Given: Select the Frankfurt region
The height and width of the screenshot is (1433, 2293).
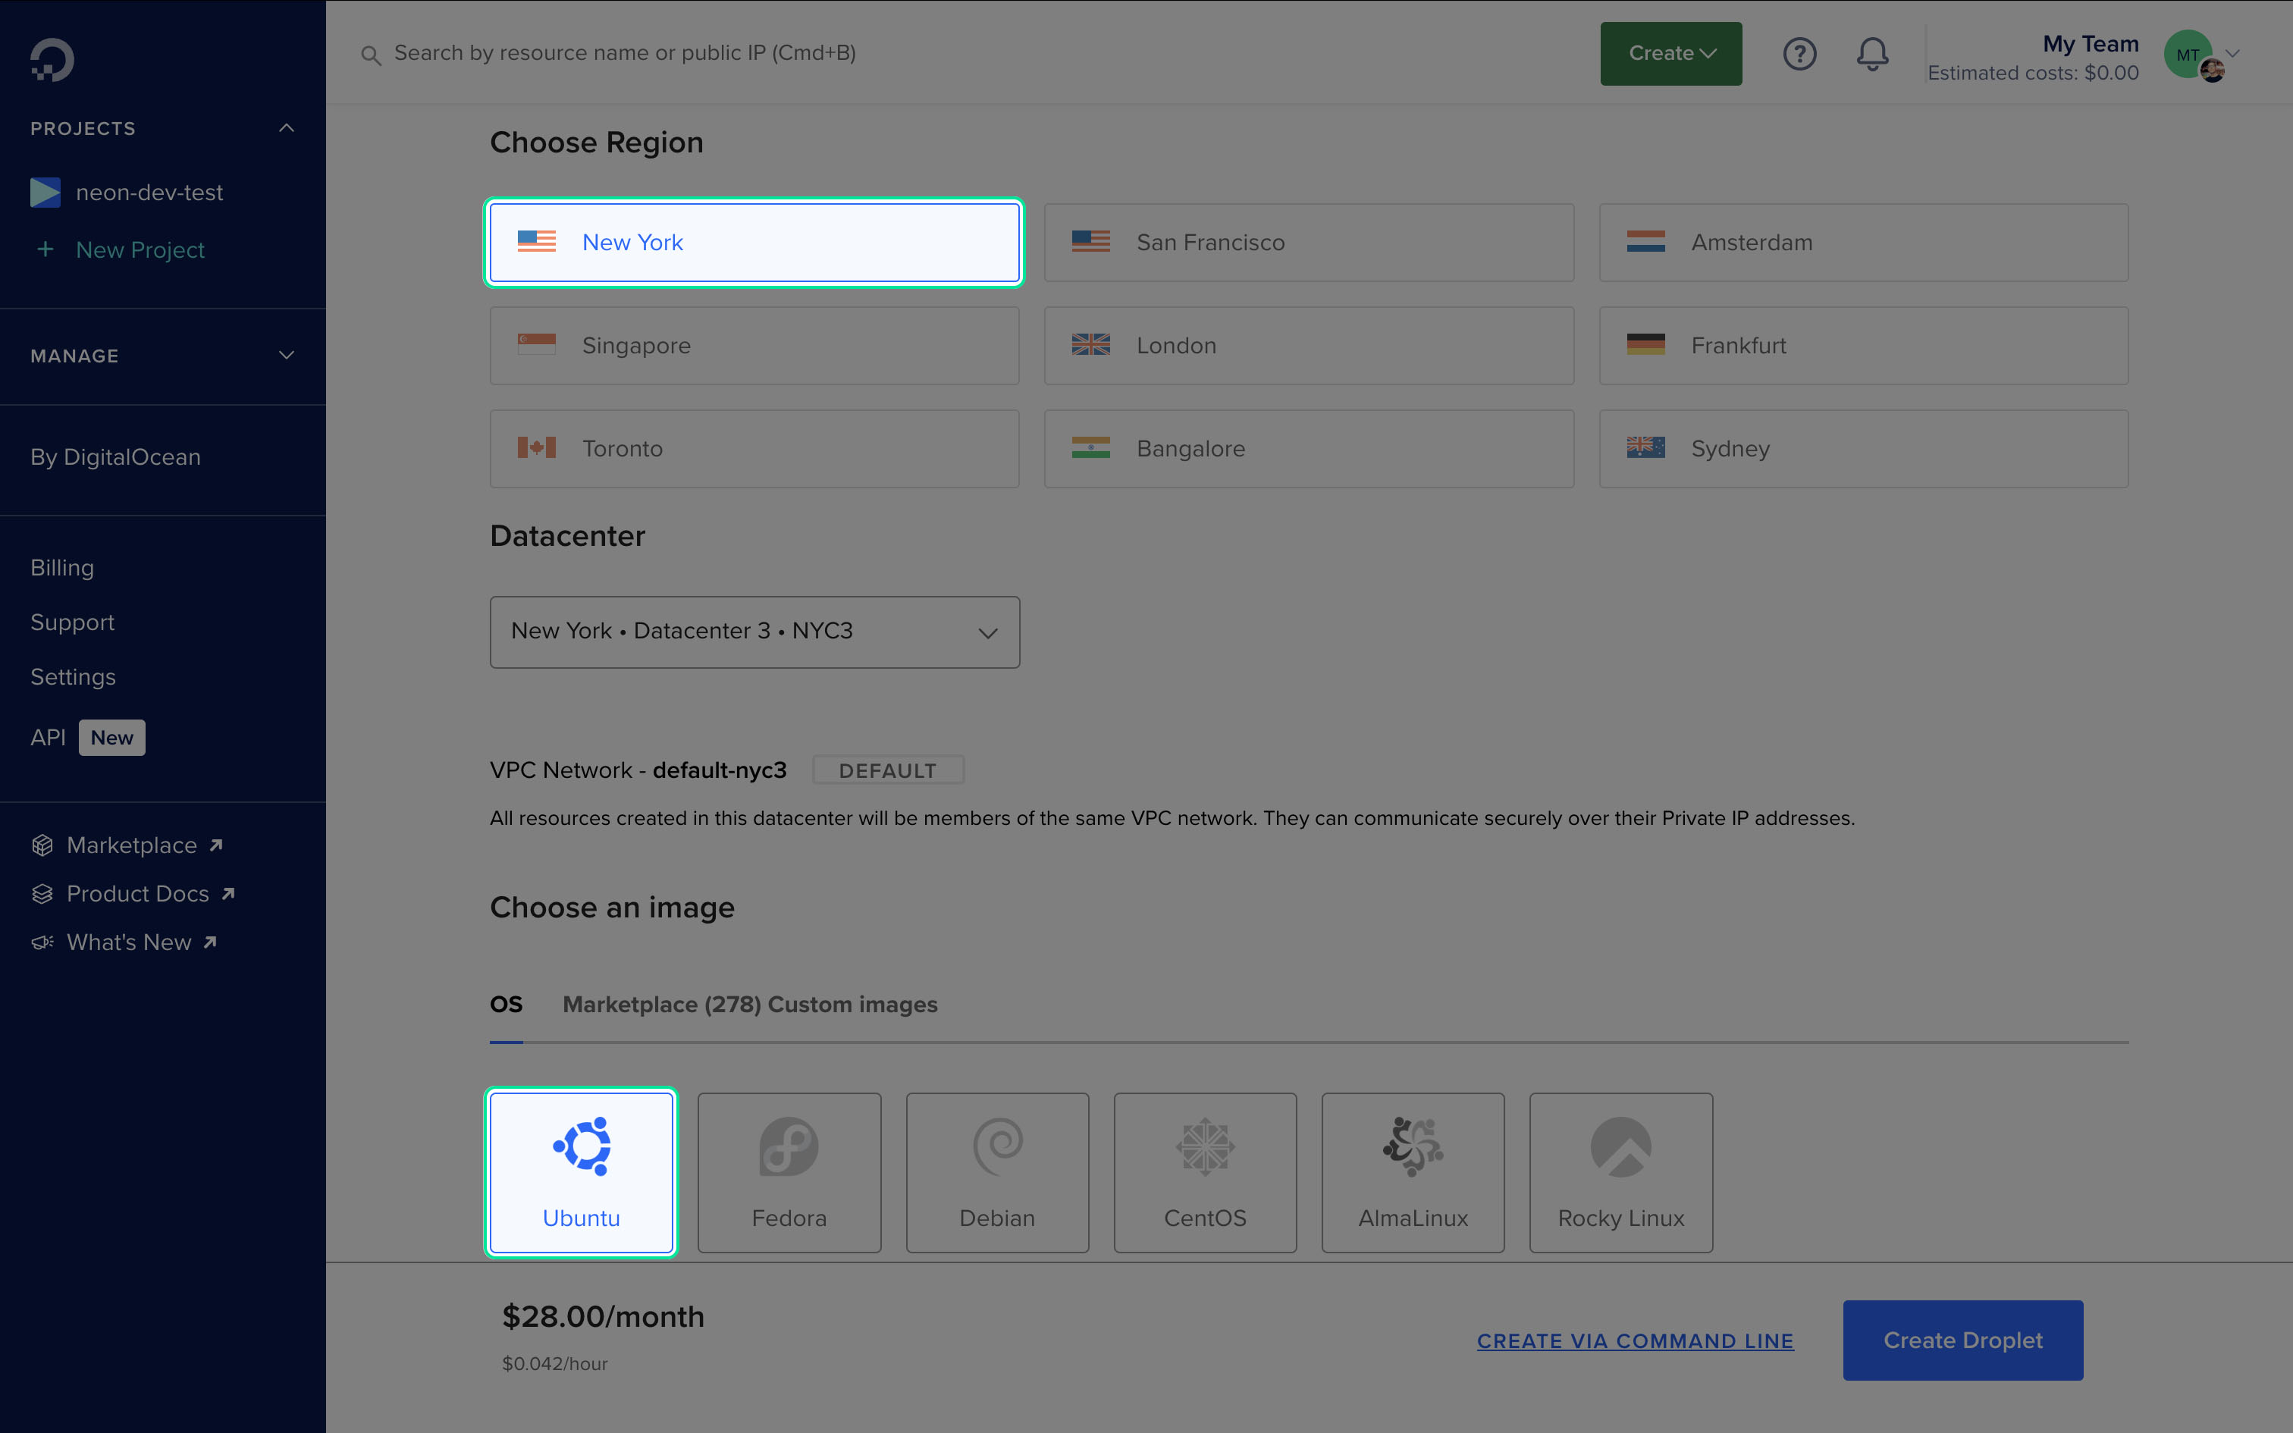Looking at the screenshot, I should pos(1862,345).
